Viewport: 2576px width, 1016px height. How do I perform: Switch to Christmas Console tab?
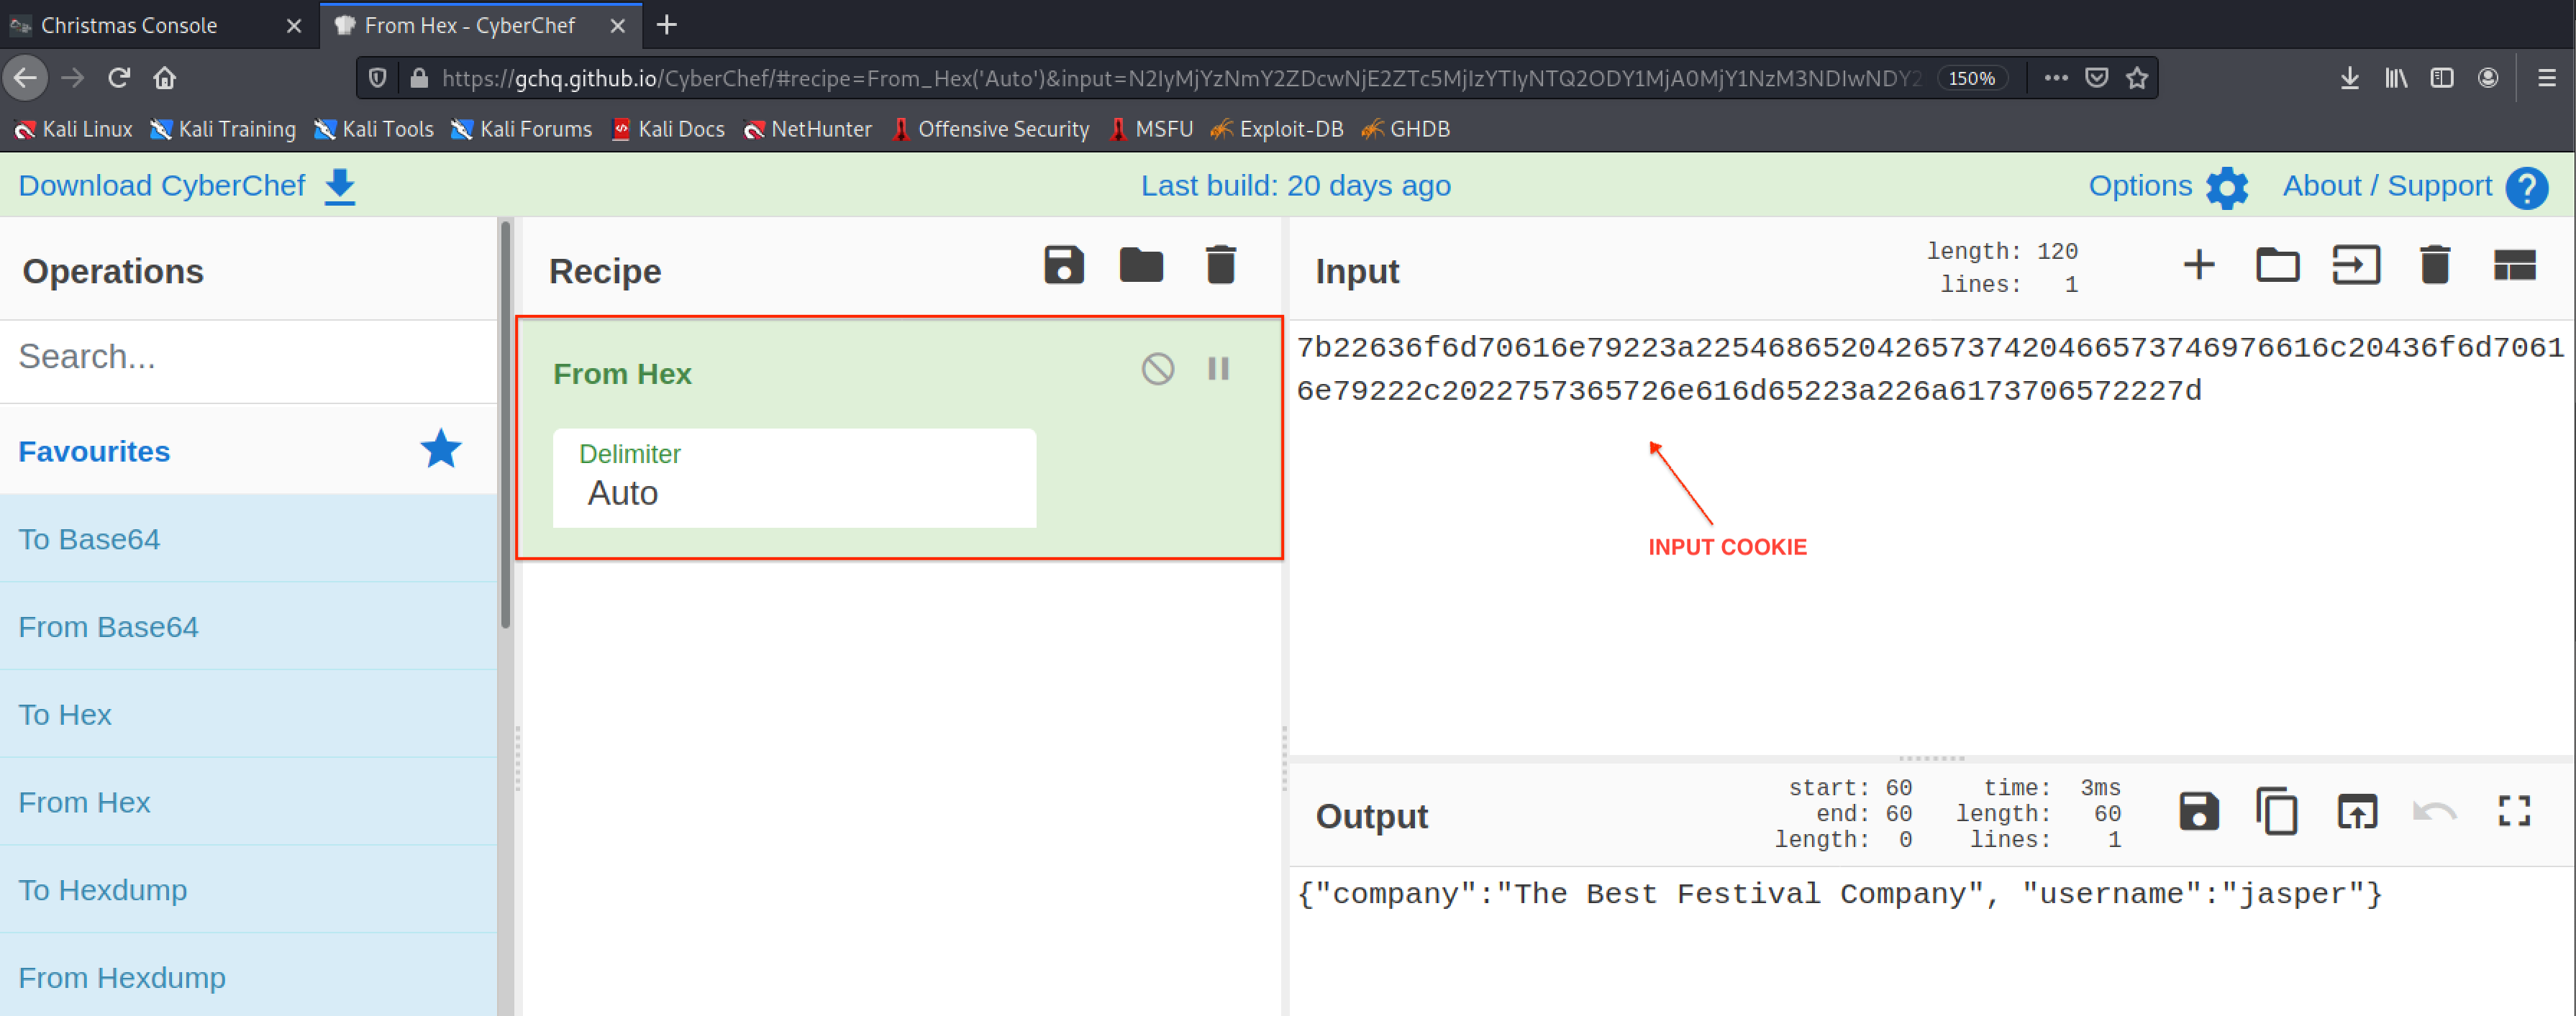pos(130,25)
